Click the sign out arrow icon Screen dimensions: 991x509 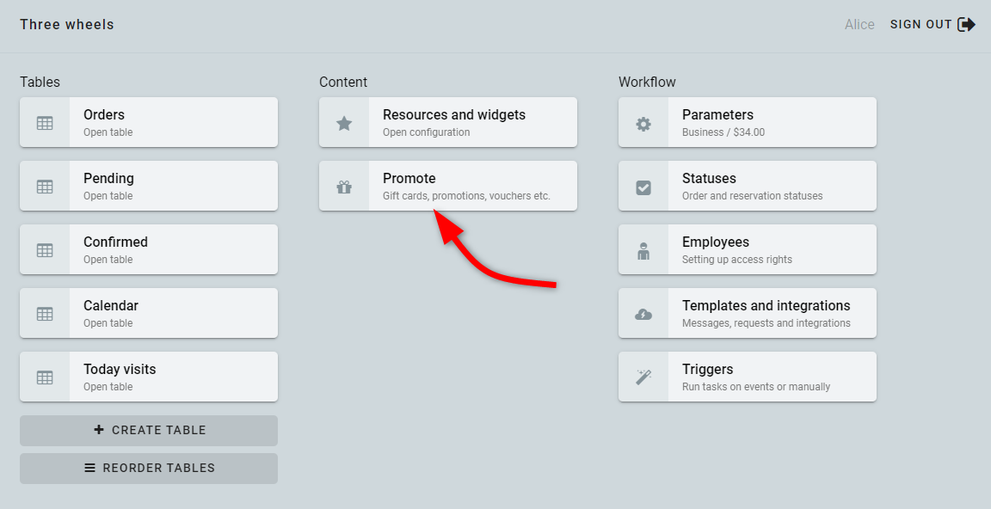pos(966,25)
